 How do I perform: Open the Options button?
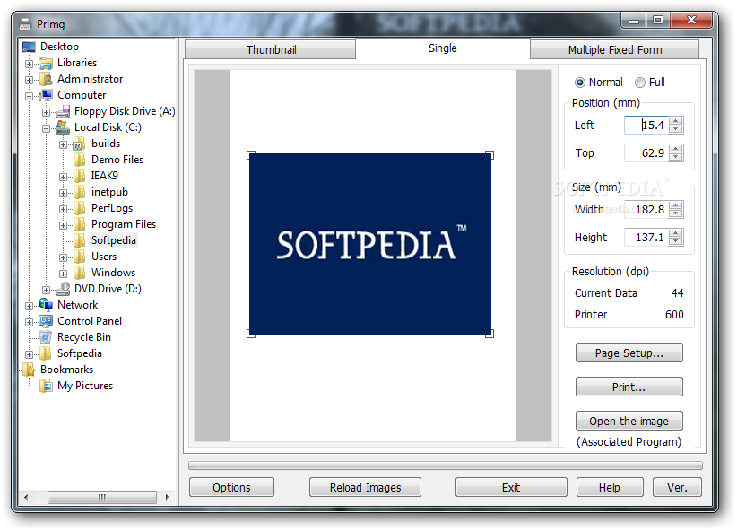point(231,487)
